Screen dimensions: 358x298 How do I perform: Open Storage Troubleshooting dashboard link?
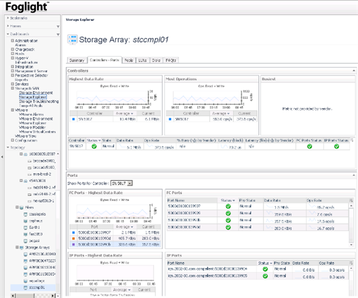[x=39, y=102]
